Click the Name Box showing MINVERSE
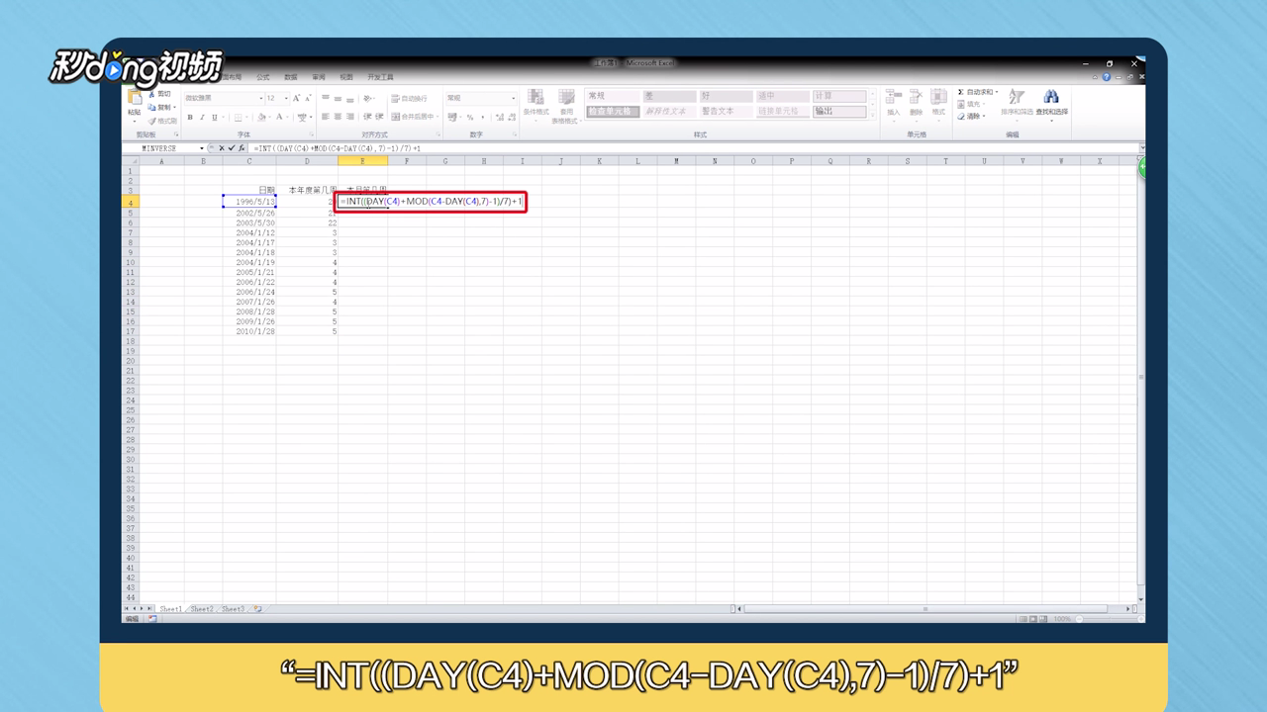 click(159, 148)
